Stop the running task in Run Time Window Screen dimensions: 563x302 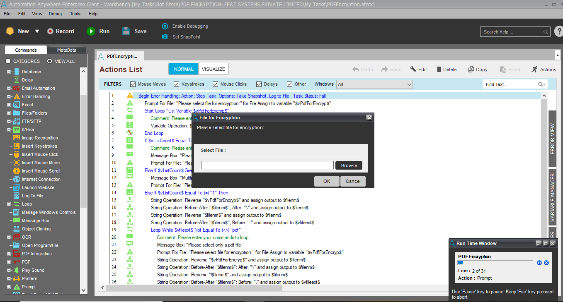(x=546, y=263)
